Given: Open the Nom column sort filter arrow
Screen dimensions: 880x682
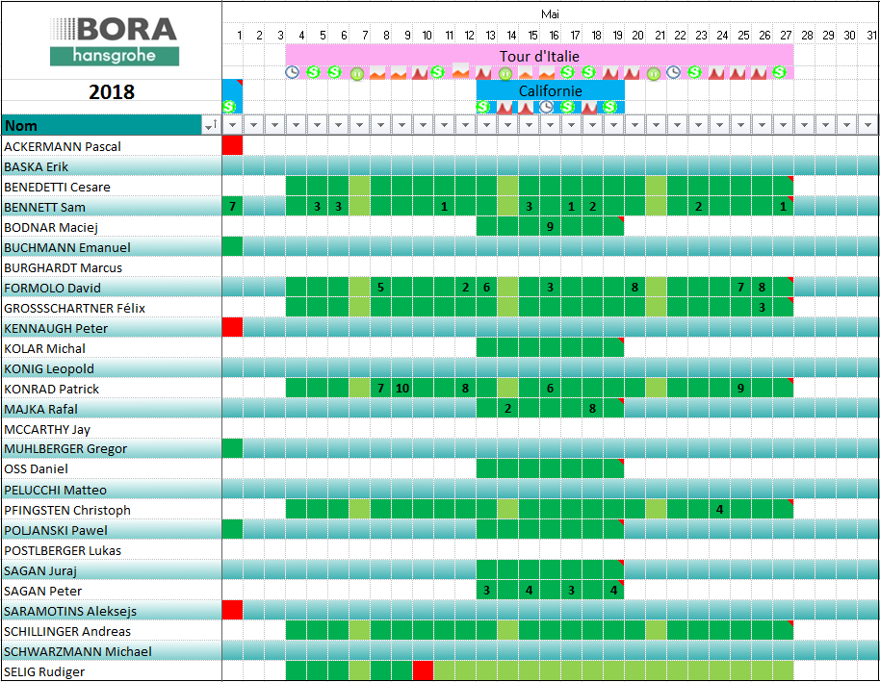Looking at the screenshot, I should [x=211, y=125].
